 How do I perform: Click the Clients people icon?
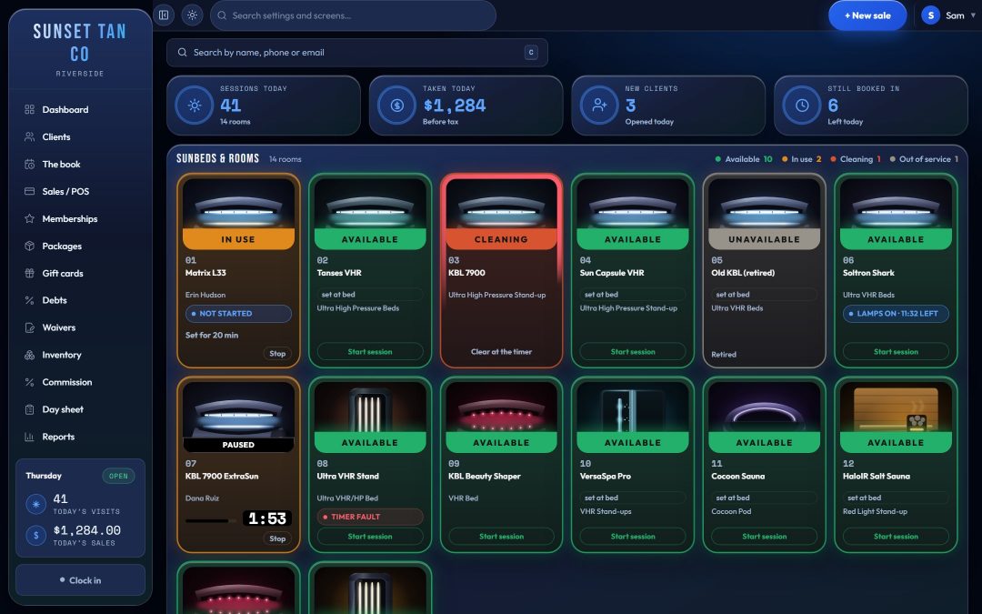(29, 136)
